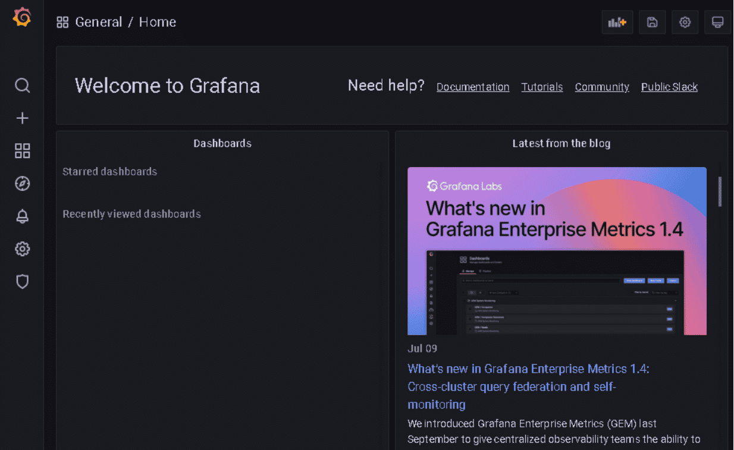Click the Latest from the blog panel title

pos(562,143)
